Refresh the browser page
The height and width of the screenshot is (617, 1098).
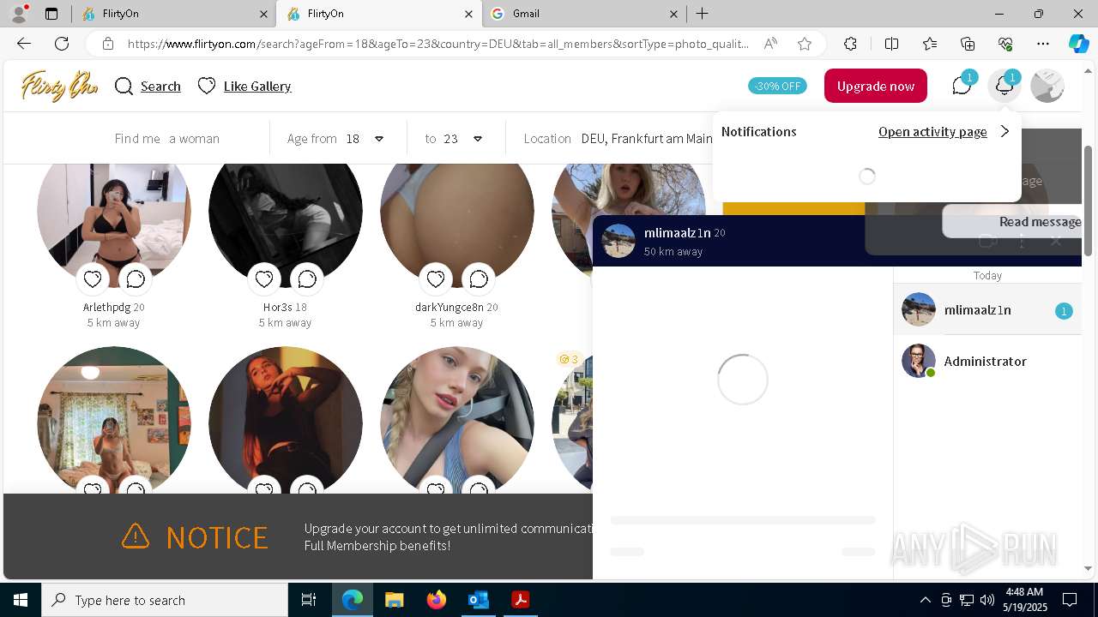[x=62, y=44]
